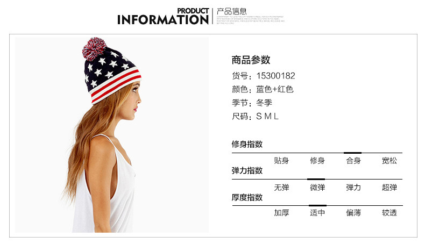
Task: Click the pom-pom on top of the hat
Action: tap(94, 48)
